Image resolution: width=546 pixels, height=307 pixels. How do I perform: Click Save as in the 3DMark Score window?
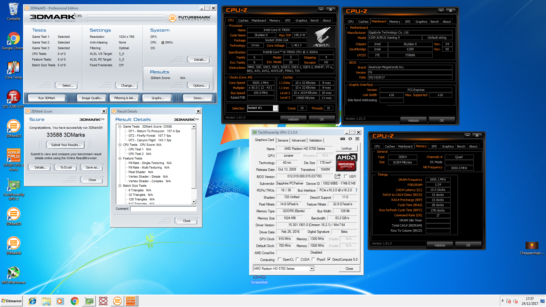(x=93, y=167)
